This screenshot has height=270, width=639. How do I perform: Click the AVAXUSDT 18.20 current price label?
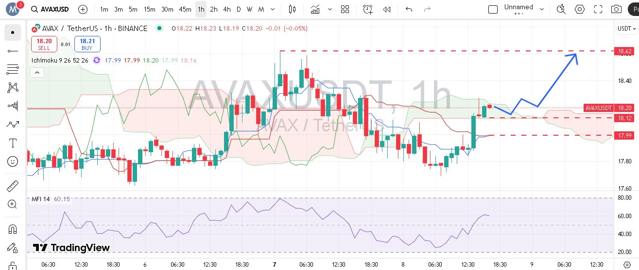(609, 108)
